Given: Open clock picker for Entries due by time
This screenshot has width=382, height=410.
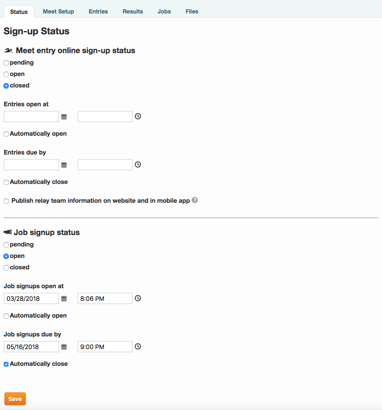Looking at the screenshot, I should click(138, 165).
